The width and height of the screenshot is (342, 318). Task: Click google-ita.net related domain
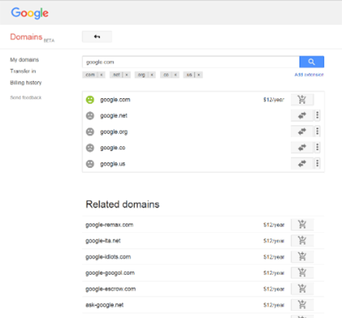pyautogui.click(x=103, y=241)
